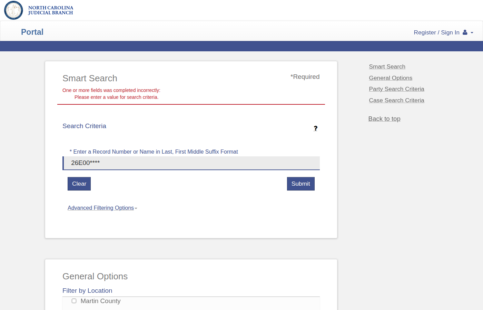The image size is (483, 310).
Task: Navigate to General Options via sidebar
Action: [390, 78]
